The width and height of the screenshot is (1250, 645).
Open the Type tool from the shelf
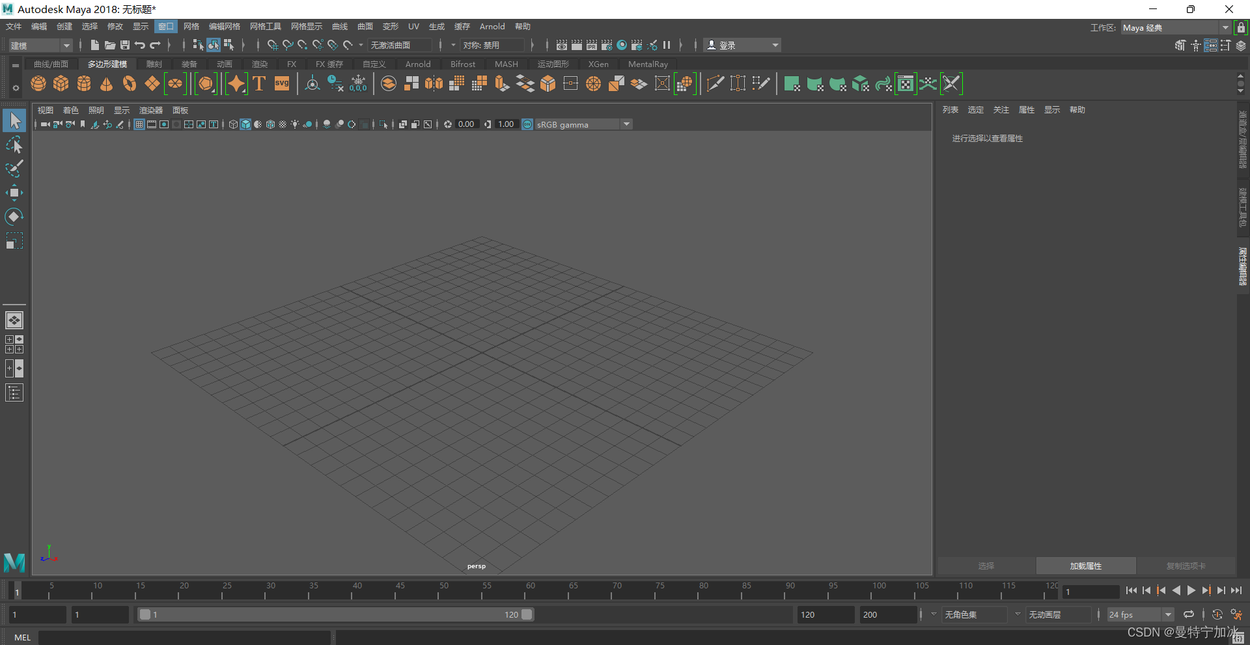pyautogui.click(x=258, y=83)
